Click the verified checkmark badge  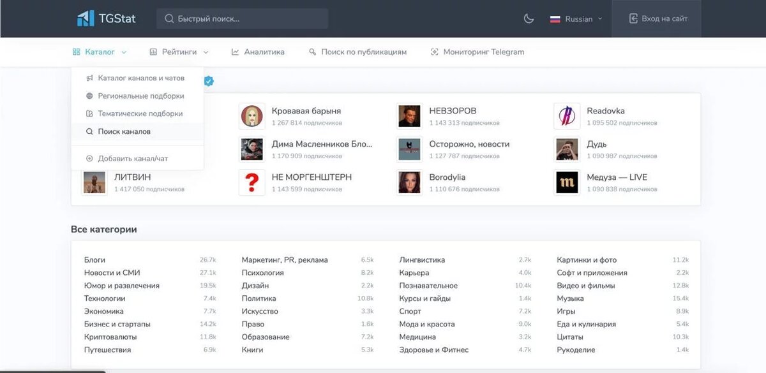click(209, 81)
